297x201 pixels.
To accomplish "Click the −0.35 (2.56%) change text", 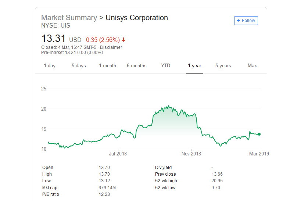I will pos(101,40).
